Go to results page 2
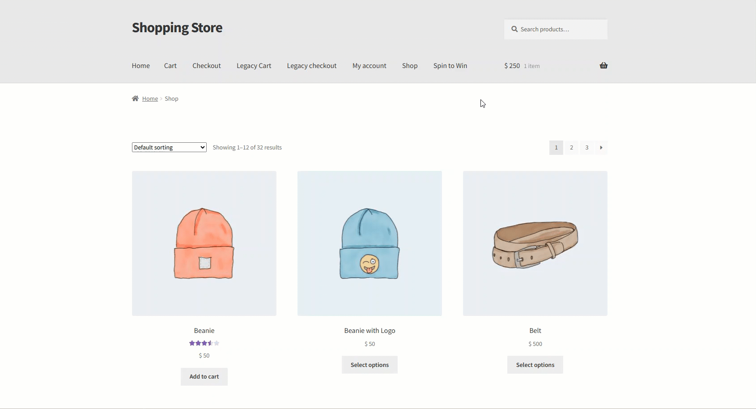756x409 pixels. click(x=571, y=148)
